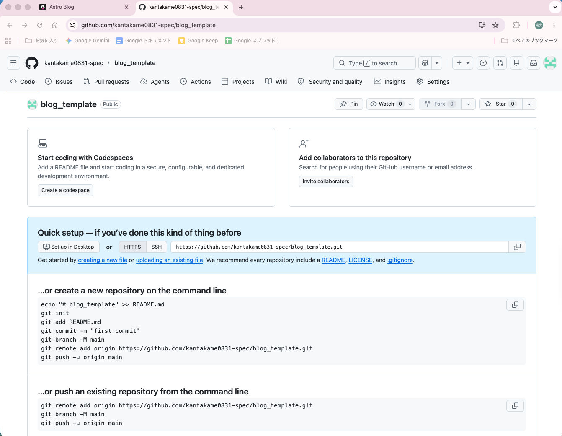Click the README link
This screenshot has width=562, height=436.
point(333,260)
